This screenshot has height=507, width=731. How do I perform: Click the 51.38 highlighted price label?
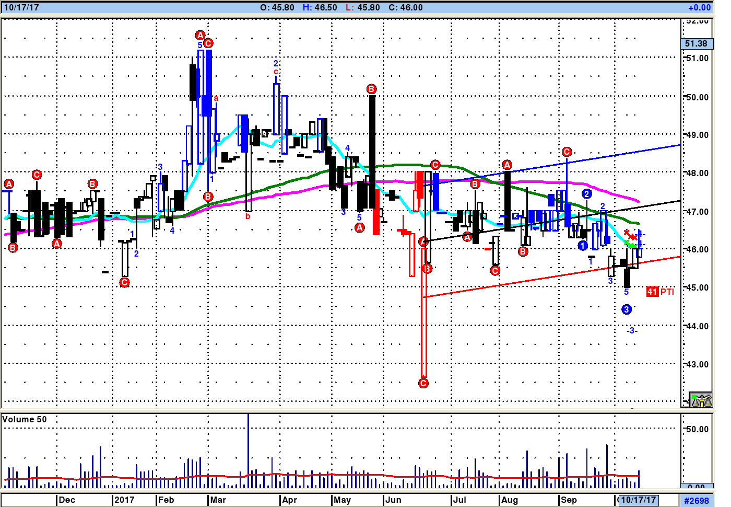pos(696,44)
